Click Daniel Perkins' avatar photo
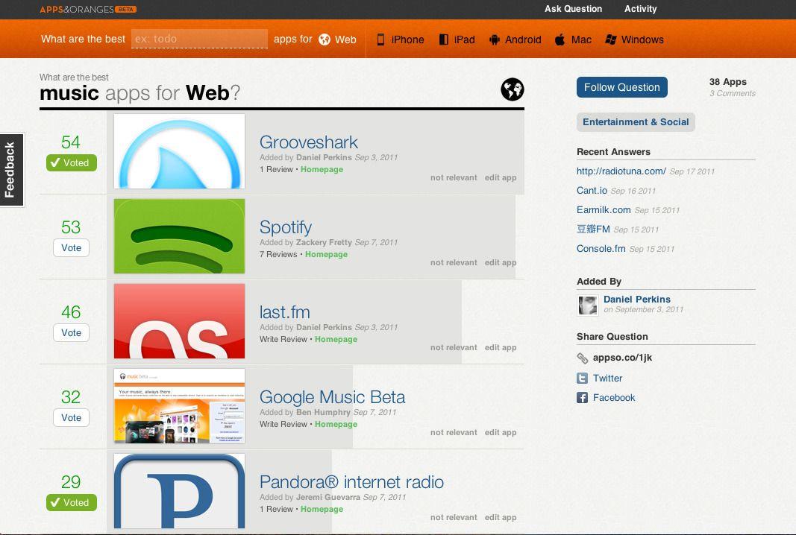Image resolution: width=796 pixels, height=535 pixels. (588, 306)
